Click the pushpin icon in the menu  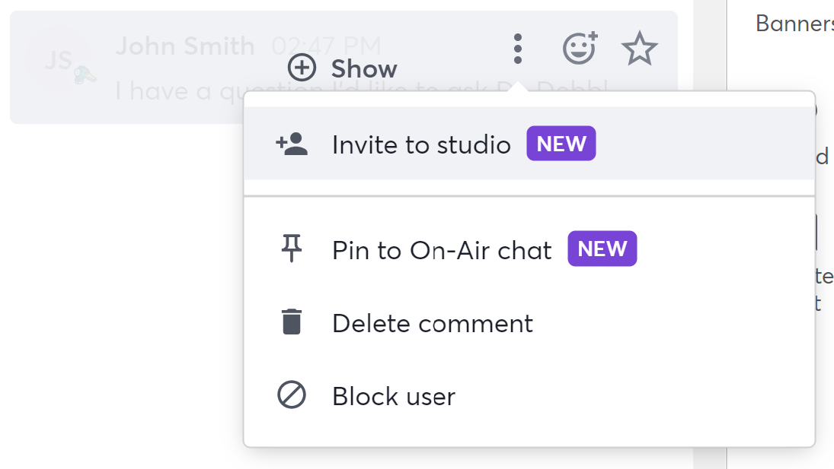tap(291, 249)
